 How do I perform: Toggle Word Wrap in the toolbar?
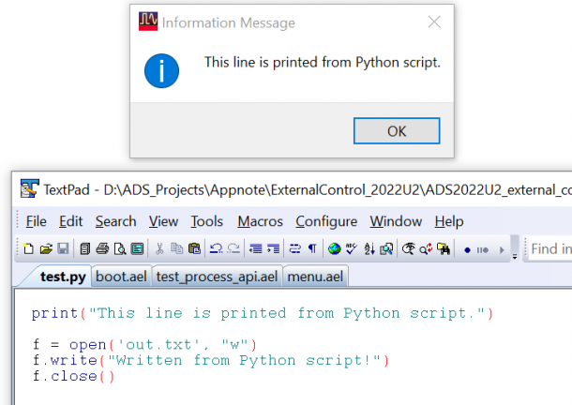pos(294,249)
